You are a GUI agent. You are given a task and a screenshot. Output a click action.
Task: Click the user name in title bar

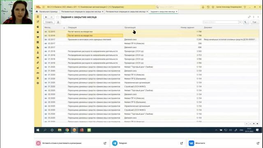pos(229,7)
